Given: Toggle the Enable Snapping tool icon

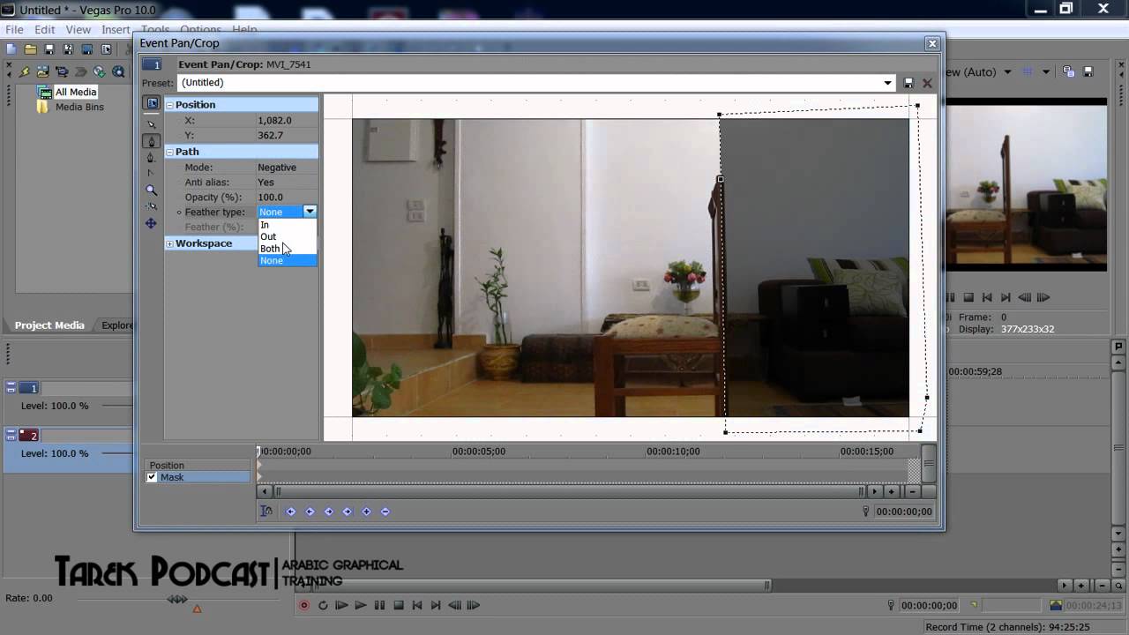Looking at the screenshot, I should coord(151,206).
